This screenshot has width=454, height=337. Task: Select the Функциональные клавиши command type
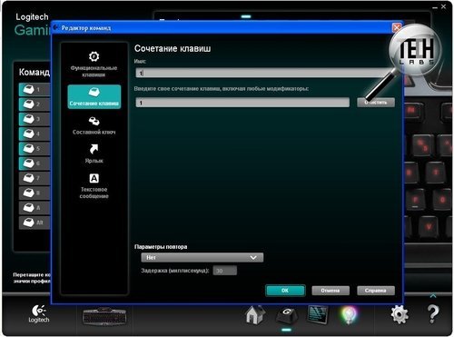pos(94,64)
